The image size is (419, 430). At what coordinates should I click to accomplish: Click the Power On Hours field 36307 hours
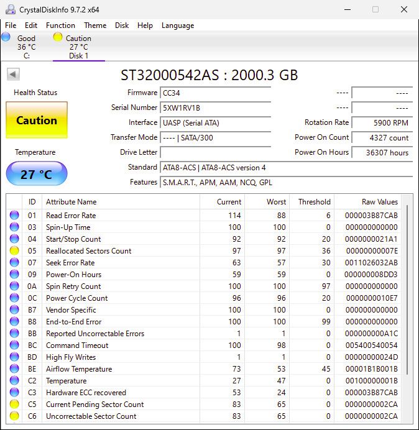pos(382,152)
